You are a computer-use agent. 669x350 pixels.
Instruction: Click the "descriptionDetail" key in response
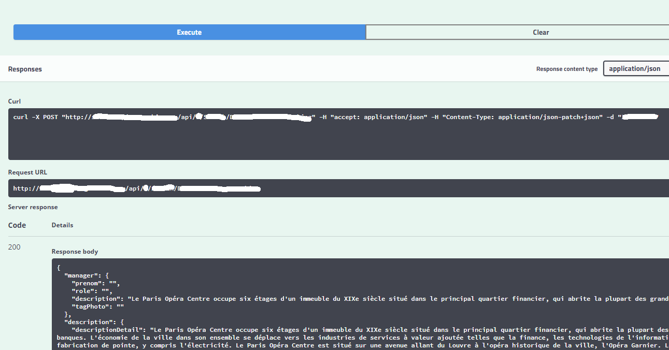click(107, 329)
